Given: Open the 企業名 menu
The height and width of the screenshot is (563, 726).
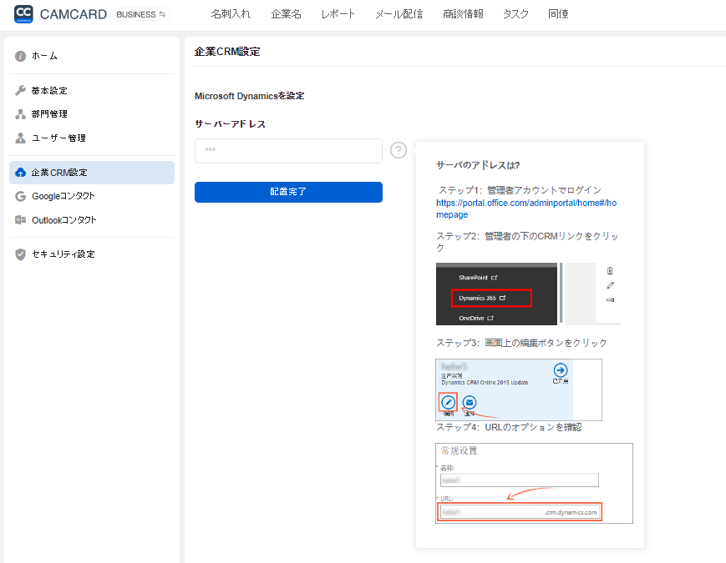Looking at the screenshot, I should pyautogui.click(x=286, y=14).
